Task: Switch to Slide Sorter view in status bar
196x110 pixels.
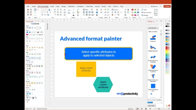Action: click(x=142, y=109)
